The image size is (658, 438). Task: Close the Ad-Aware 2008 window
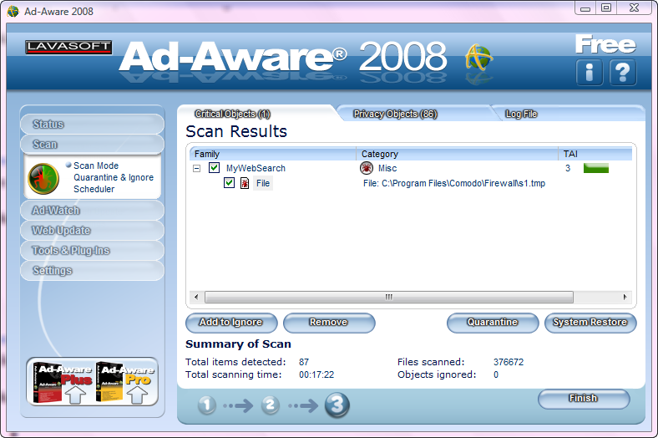pos(634,8)
